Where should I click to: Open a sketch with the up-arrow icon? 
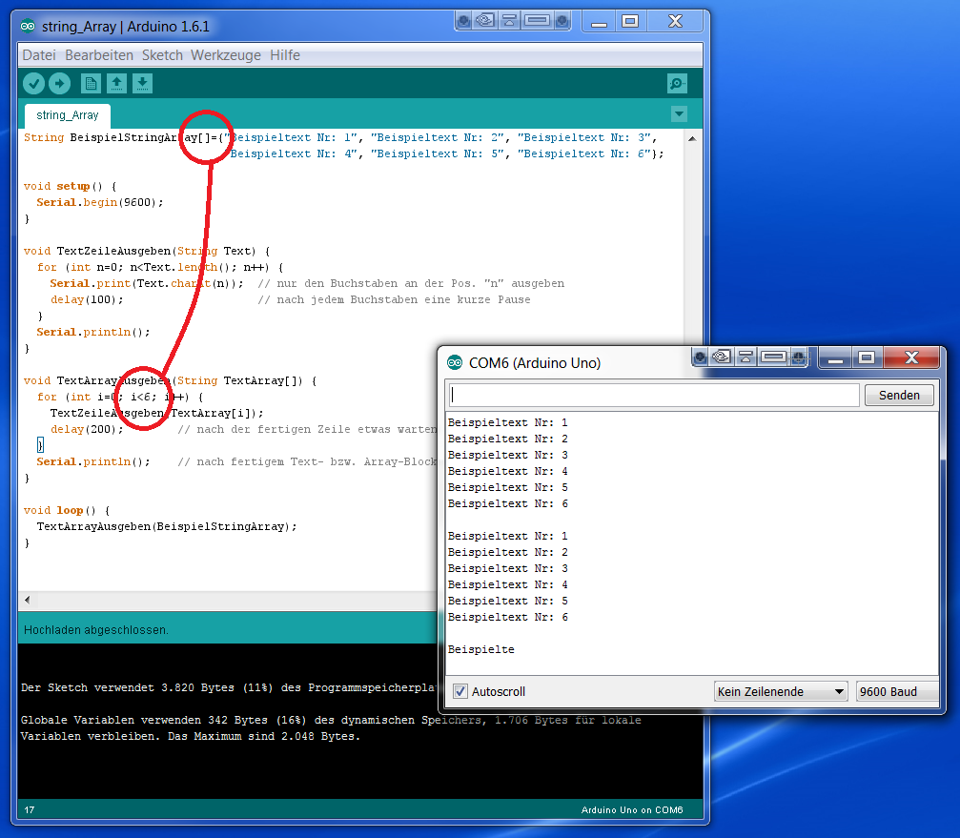pos(117,83)
